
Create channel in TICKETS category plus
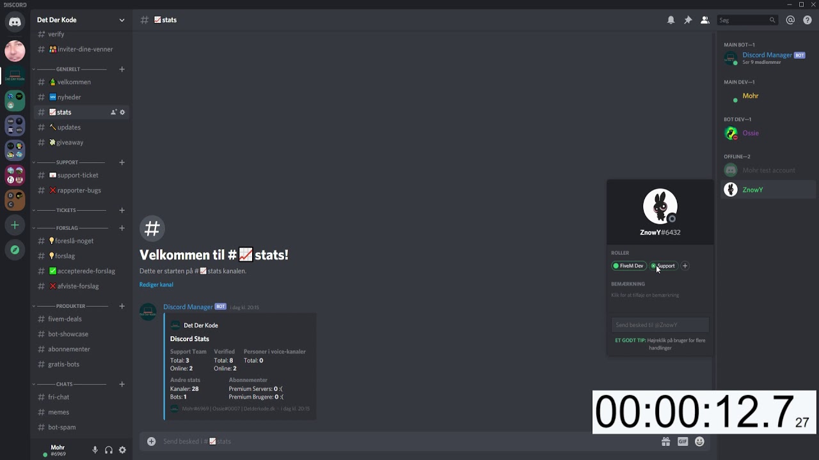tap(122, 210)
